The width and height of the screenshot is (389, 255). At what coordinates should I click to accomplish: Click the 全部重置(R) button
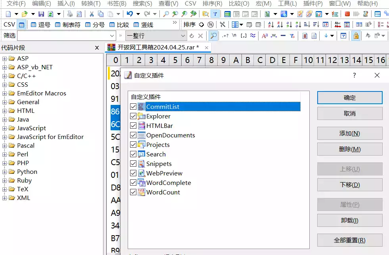(349, 240)
